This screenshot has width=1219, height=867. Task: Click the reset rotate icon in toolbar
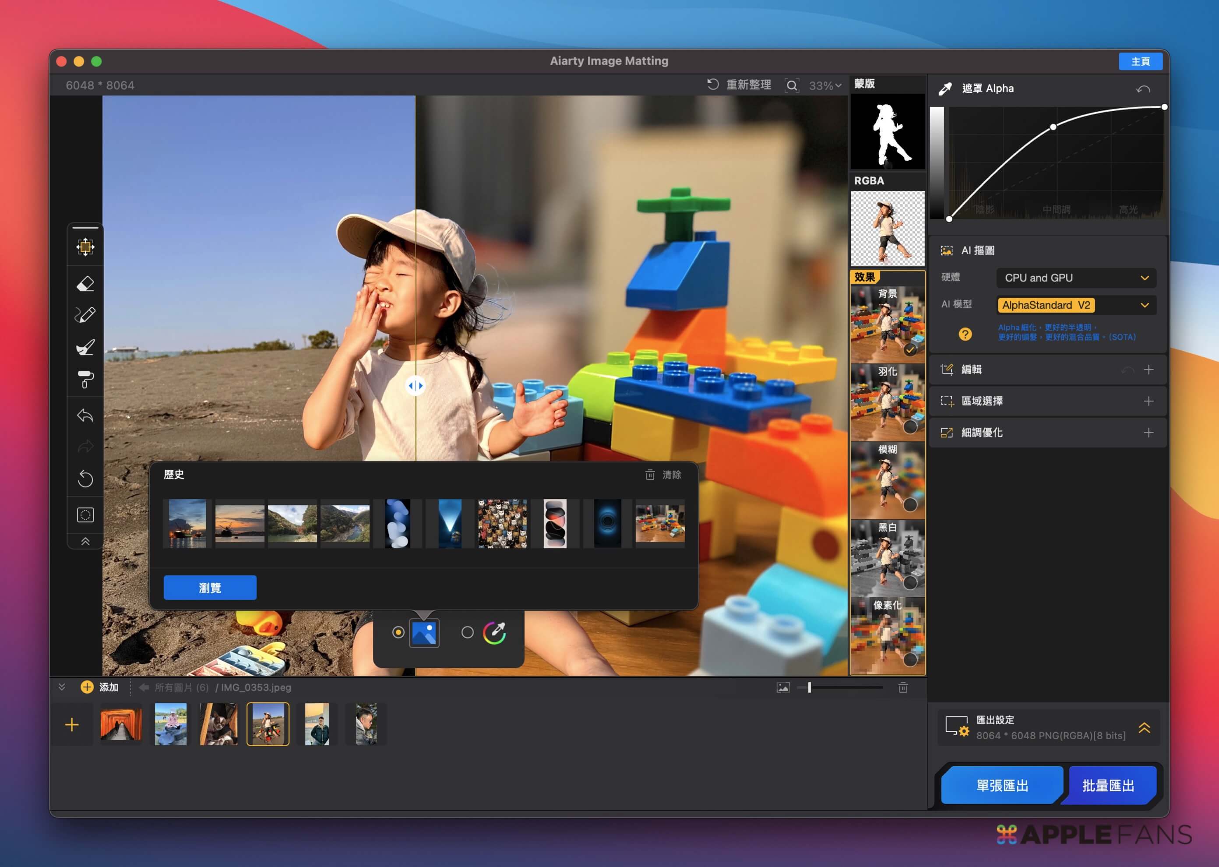(85, 478)
